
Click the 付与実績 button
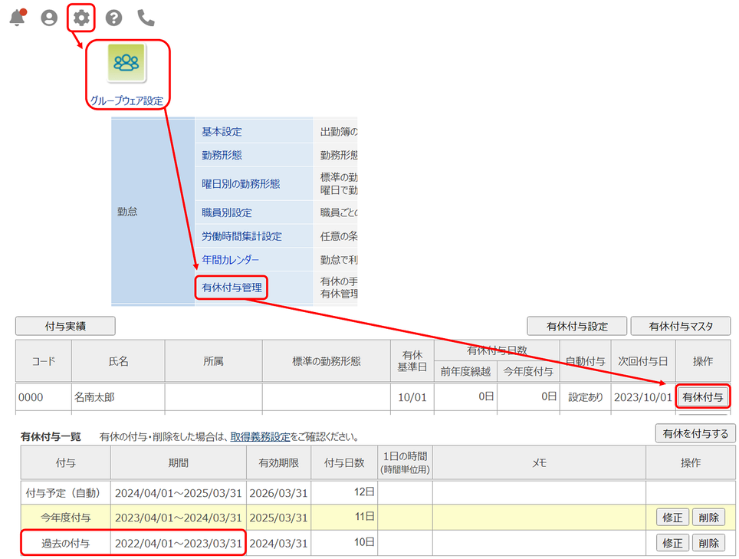(x=65, y=326)
